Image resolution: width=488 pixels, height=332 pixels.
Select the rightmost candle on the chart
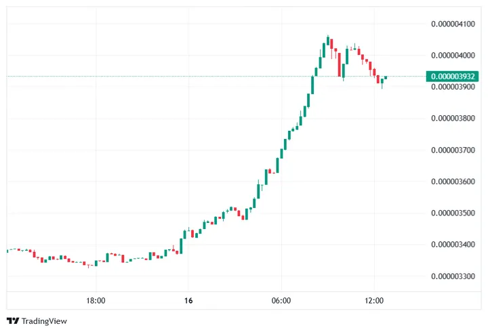pyautogui.click(x=386, y=77)
